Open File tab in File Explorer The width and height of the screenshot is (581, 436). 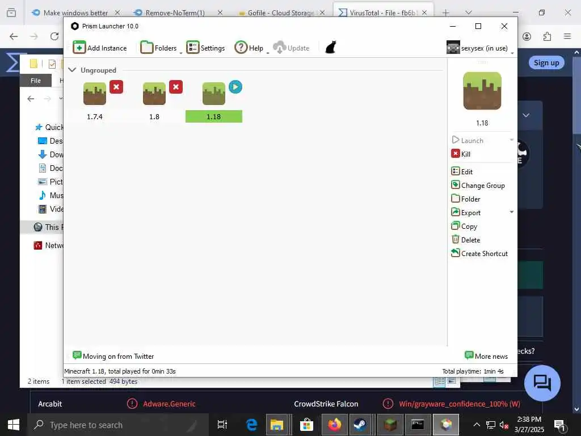[36, 81]
